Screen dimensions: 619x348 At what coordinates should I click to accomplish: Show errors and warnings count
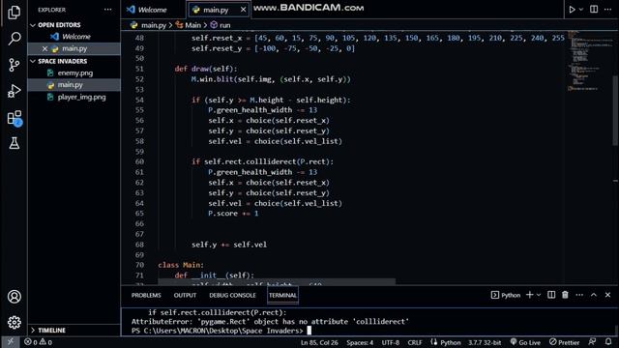tap(38, 342)
